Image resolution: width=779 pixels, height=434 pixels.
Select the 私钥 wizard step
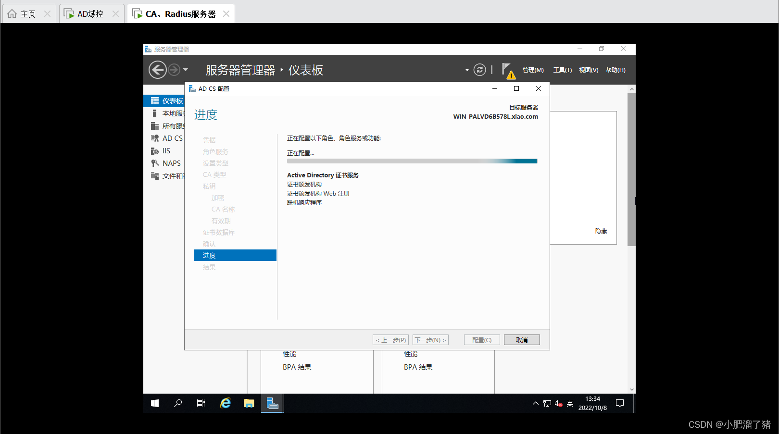[209, 186]
